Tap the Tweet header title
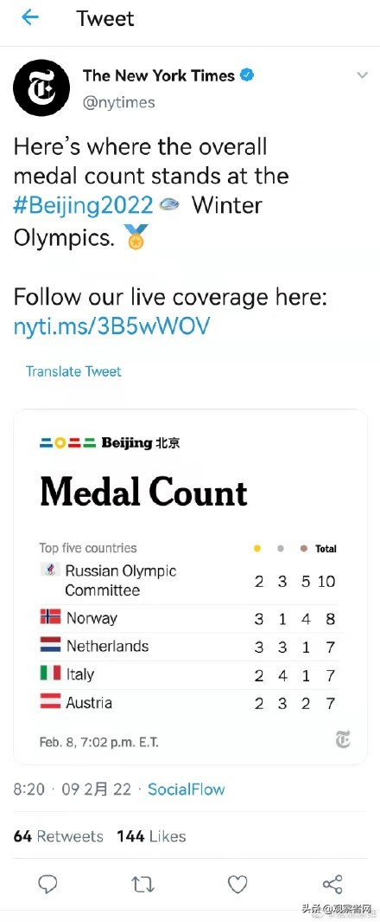Screen dimensions: 380x922 (x=105, y=18)
